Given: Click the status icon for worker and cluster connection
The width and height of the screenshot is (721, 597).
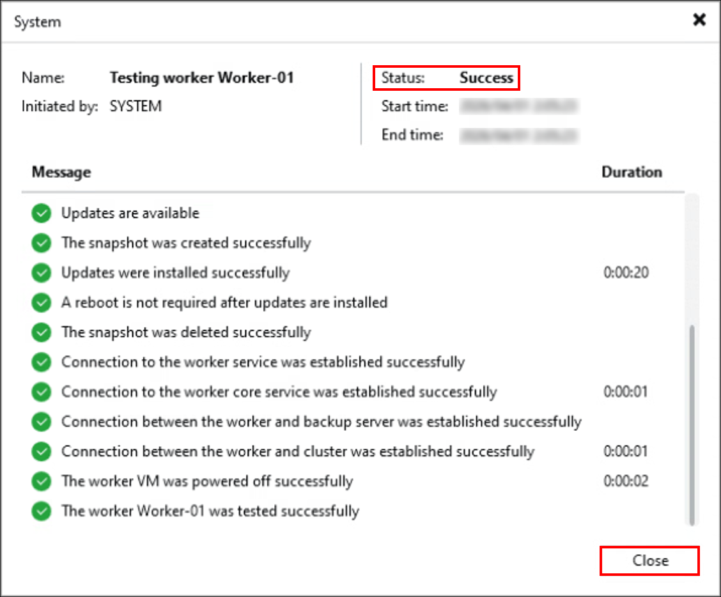Looking at the screenshot, I should (x=41, y=451).
